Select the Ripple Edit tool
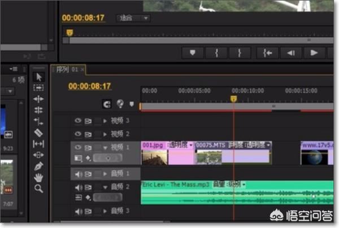 pyautogui.click(x=38, y=99)
